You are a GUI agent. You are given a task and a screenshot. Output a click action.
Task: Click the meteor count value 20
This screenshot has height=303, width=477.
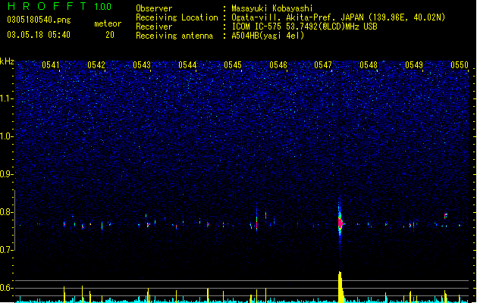point(110,35)
